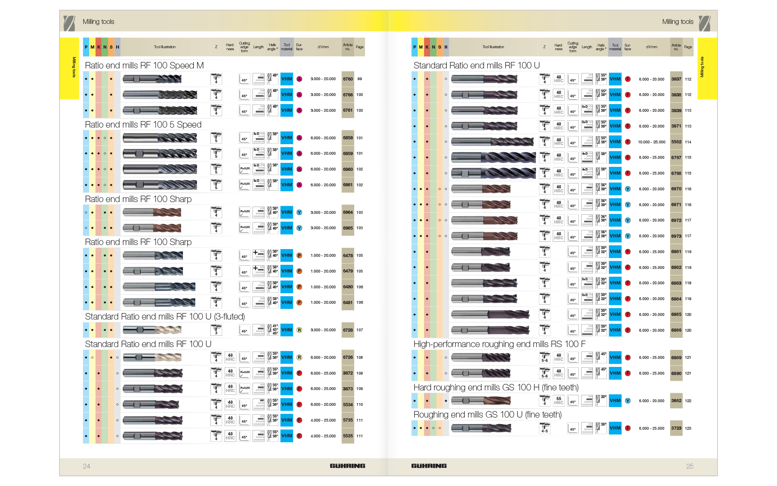Click the end mill image for article 6767
Screen dimensions: 777x486
493,158
